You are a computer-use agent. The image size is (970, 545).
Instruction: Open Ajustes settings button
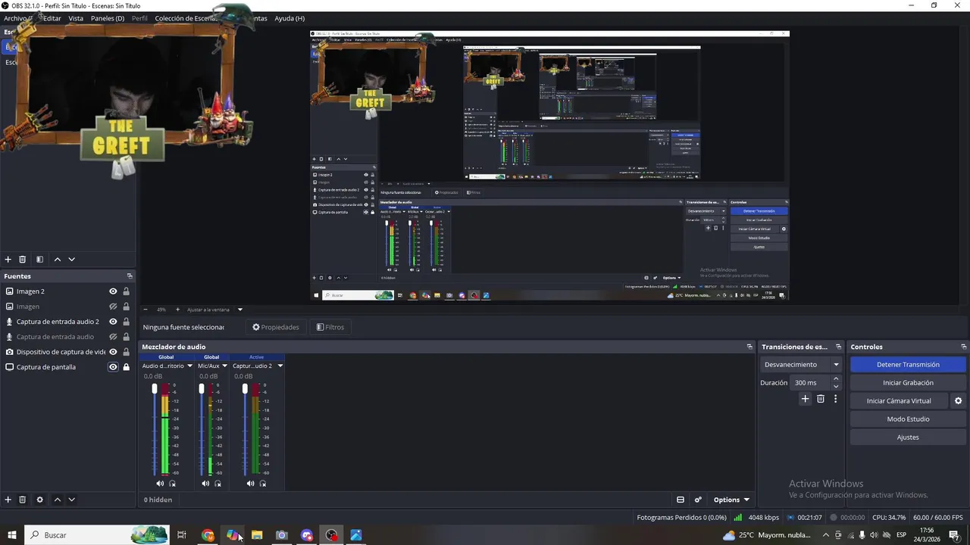(x=908, y=437)
